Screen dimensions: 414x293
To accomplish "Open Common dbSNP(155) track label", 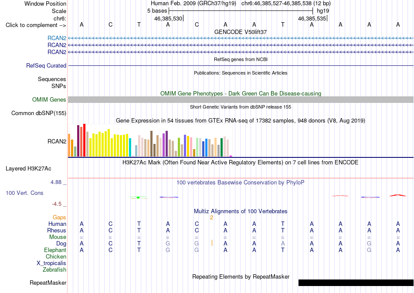I will pyautogui.click(x=39, y=113).
